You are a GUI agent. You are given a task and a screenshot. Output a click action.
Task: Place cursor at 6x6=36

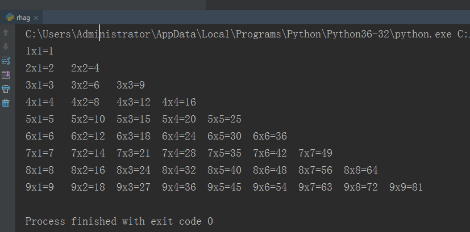point(270,136)
